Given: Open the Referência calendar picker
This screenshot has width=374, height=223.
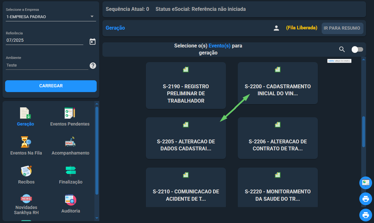Looking at the screenshot, I should (93, 41).
